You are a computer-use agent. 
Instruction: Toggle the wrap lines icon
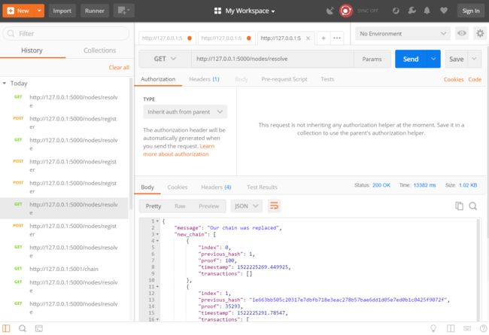pos(274,206)
